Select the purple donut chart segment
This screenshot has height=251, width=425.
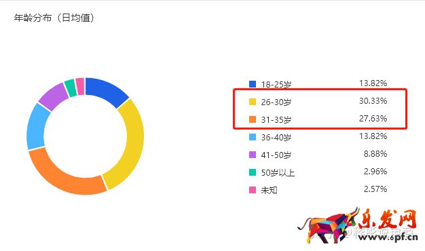pos(54,96)
